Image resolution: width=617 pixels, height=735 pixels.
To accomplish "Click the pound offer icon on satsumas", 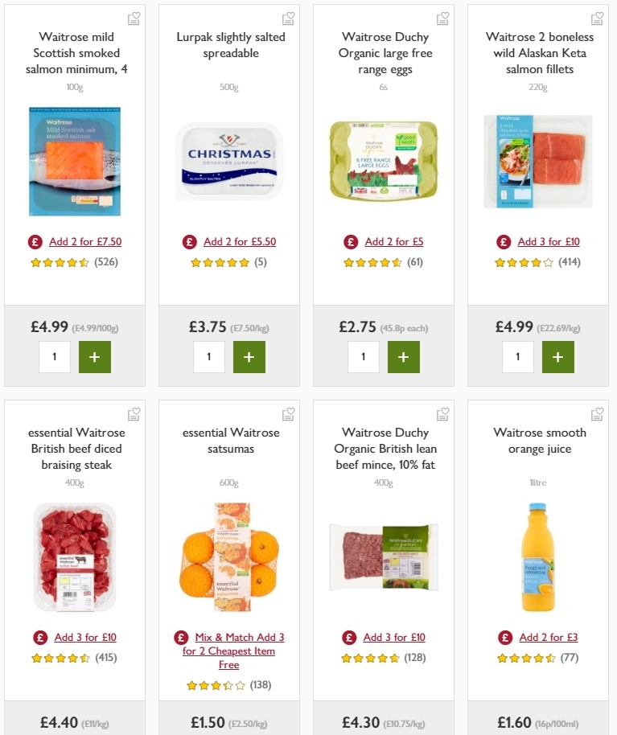I will [181, 637].
